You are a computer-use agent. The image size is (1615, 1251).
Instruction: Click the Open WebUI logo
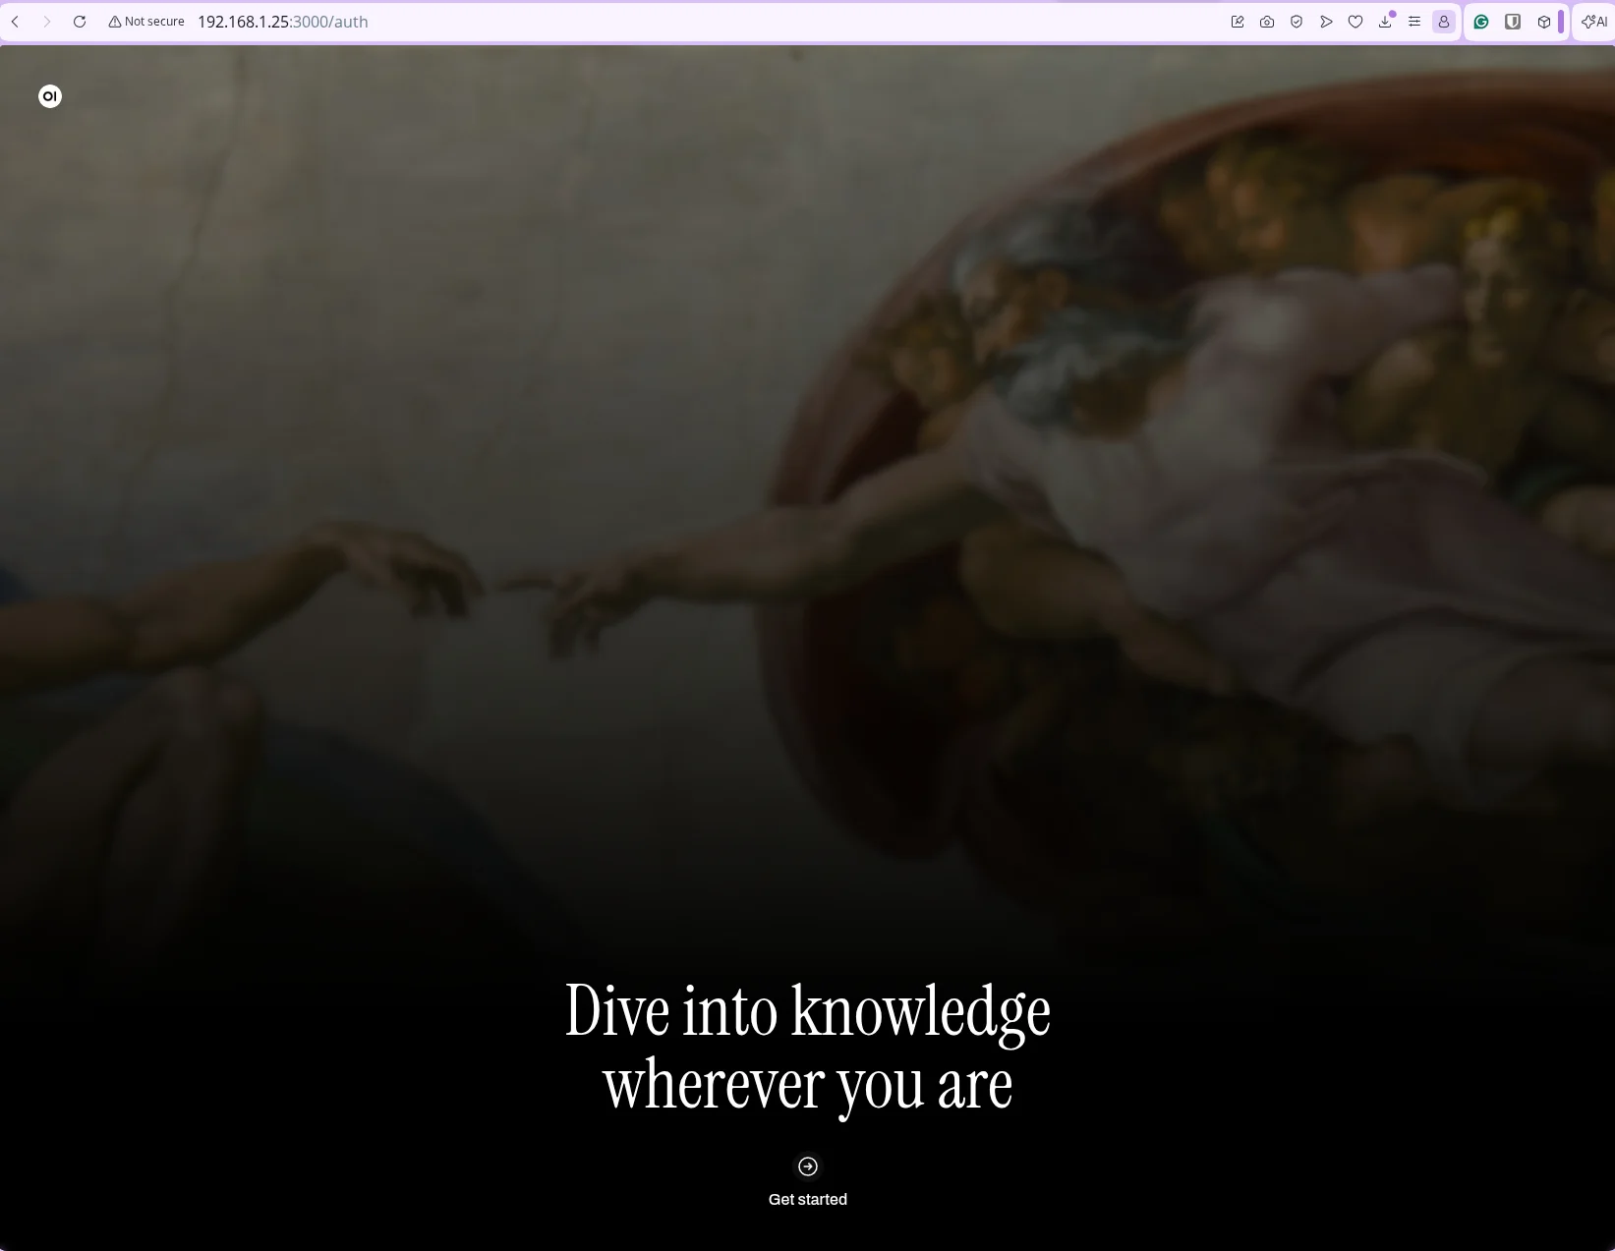point(50,96)
